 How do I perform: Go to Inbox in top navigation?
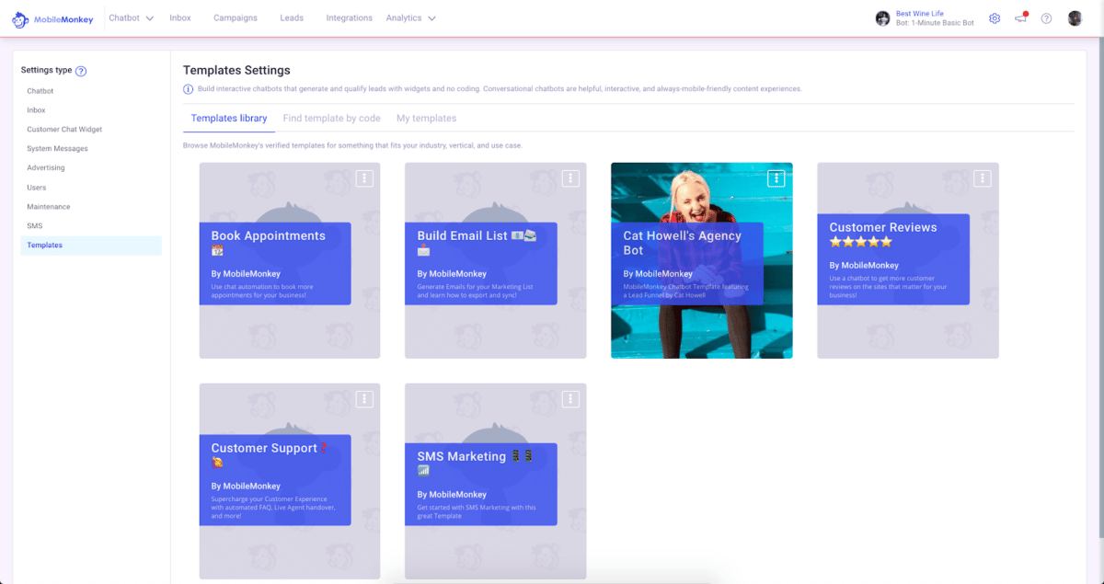(180, 18)
